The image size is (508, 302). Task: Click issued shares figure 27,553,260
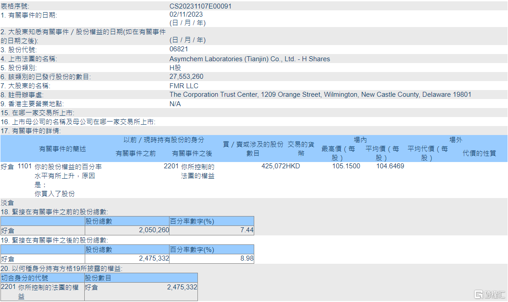pos(186,76)
